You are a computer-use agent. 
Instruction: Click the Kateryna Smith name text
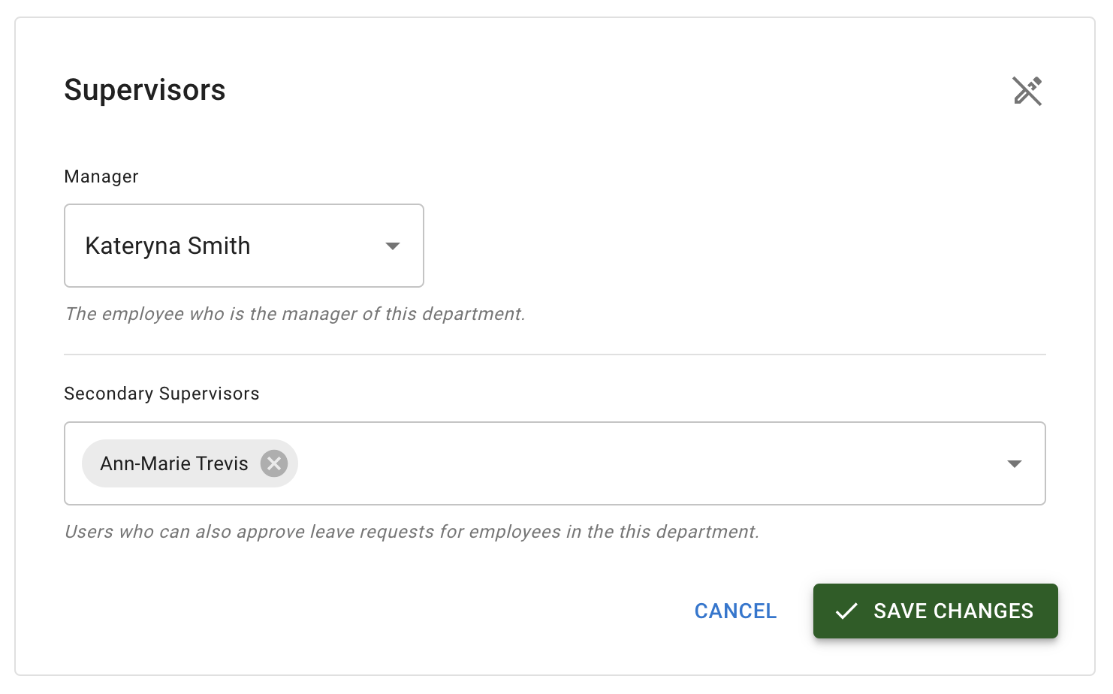point(168,246)
